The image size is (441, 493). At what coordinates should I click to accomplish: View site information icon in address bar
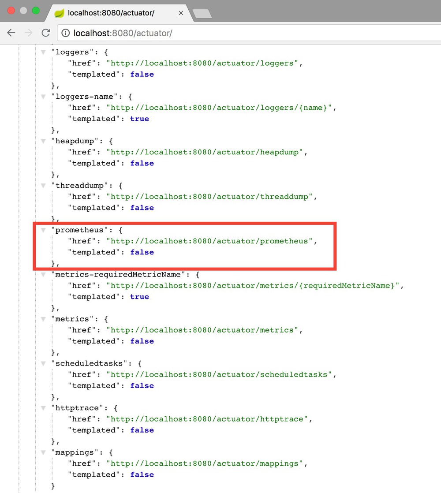click(x=65, y=33)
